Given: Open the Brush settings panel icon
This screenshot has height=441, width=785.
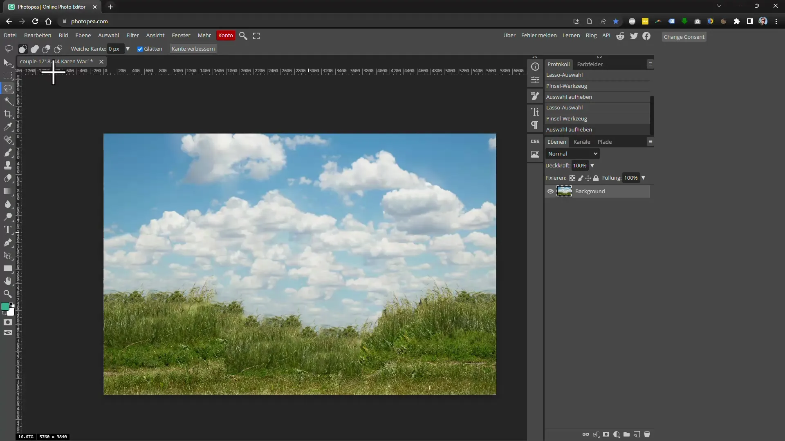Looking at the screenshot, I should click(535, 96).
